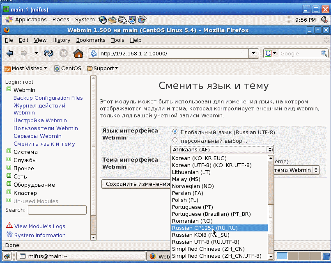Choose Russian KOI8 (RU_SU) from the list

(219, 235)
